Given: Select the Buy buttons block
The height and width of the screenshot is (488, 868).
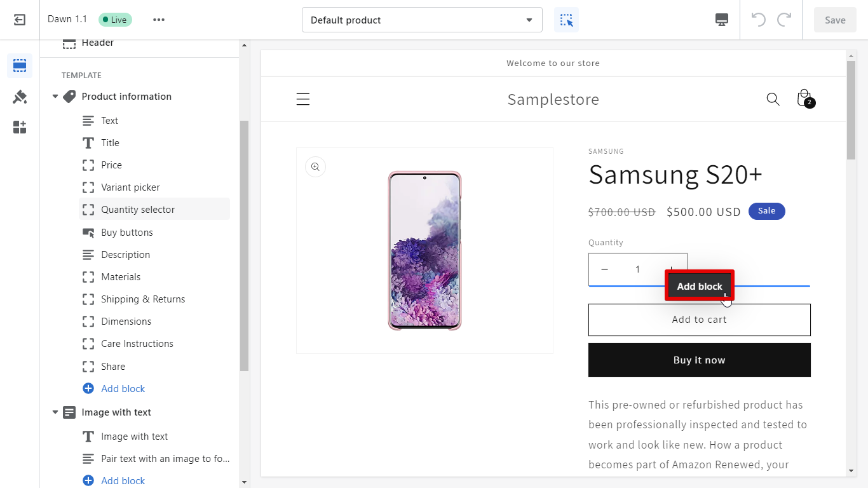Looking at the screenshot, I should point(154,233).
